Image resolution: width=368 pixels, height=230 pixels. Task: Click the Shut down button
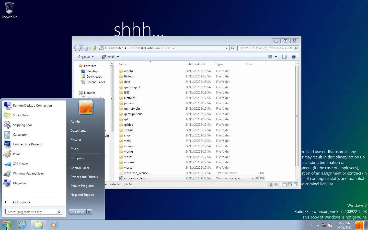coord(78,212)
